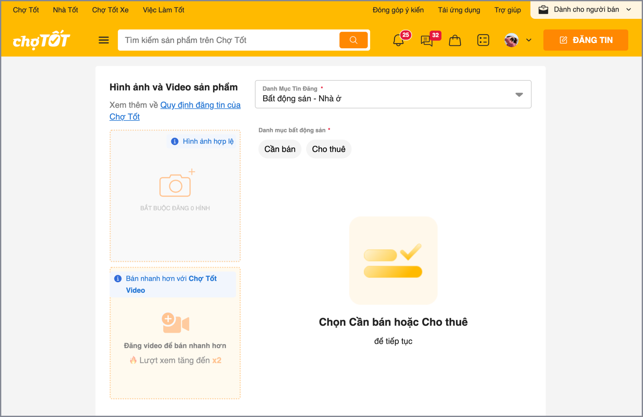Click the add video camera icon
This screenshot has width=643, height=417.
175,323
